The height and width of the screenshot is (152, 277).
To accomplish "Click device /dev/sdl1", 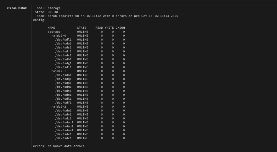I will (x=63, y=39).
